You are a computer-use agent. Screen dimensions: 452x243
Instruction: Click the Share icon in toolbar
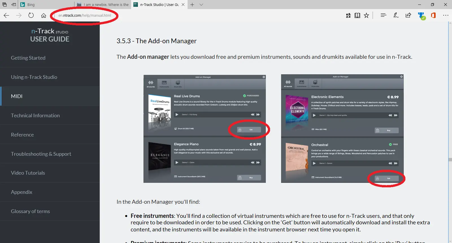(x=408, y=16)
